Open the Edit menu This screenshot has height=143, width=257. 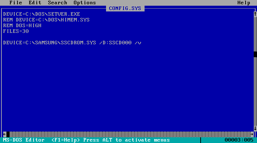35,3
